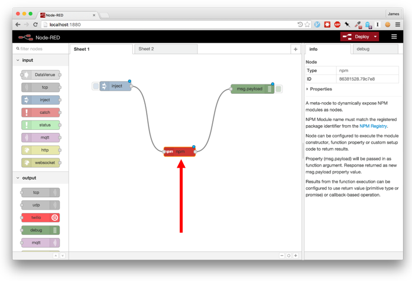The image size is (412, 281).
Task: Choose the twilio output node
Action: point(40,217)
